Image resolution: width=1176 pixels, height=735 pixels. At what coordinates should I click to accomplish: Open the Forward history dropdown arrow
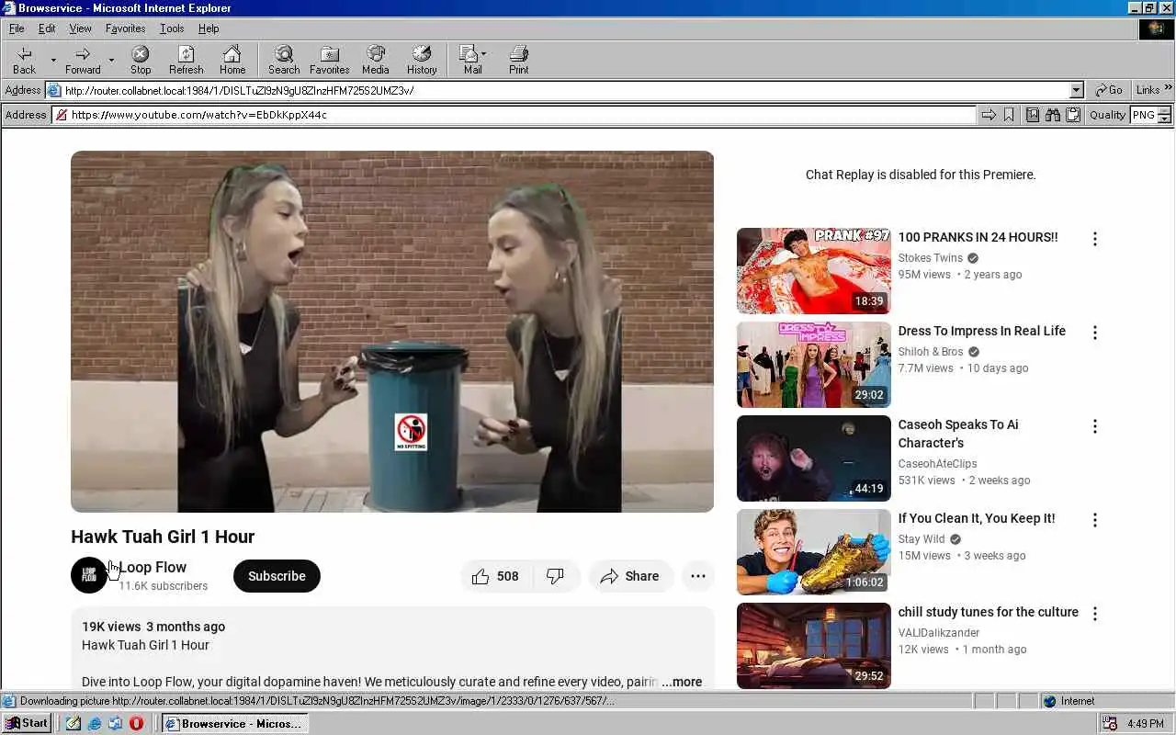[x=111, y=60]
